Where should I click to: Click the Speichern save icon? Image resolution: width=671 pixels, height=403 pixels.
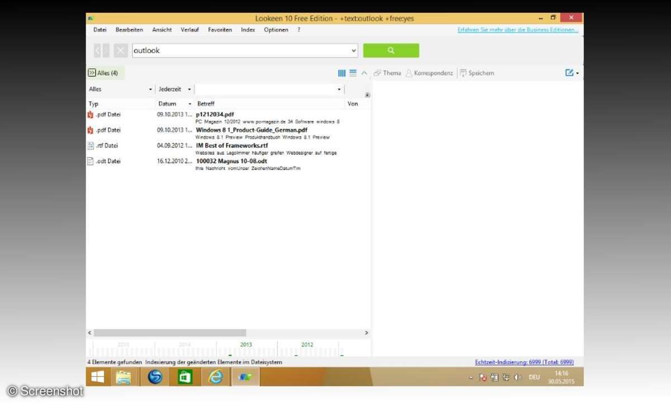[x=463, y=73]
